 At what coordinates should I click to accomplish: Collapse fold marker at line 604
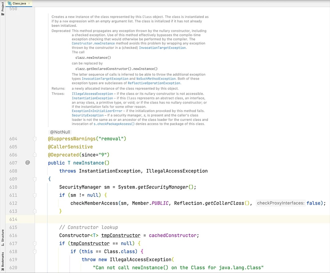(35, 139)
